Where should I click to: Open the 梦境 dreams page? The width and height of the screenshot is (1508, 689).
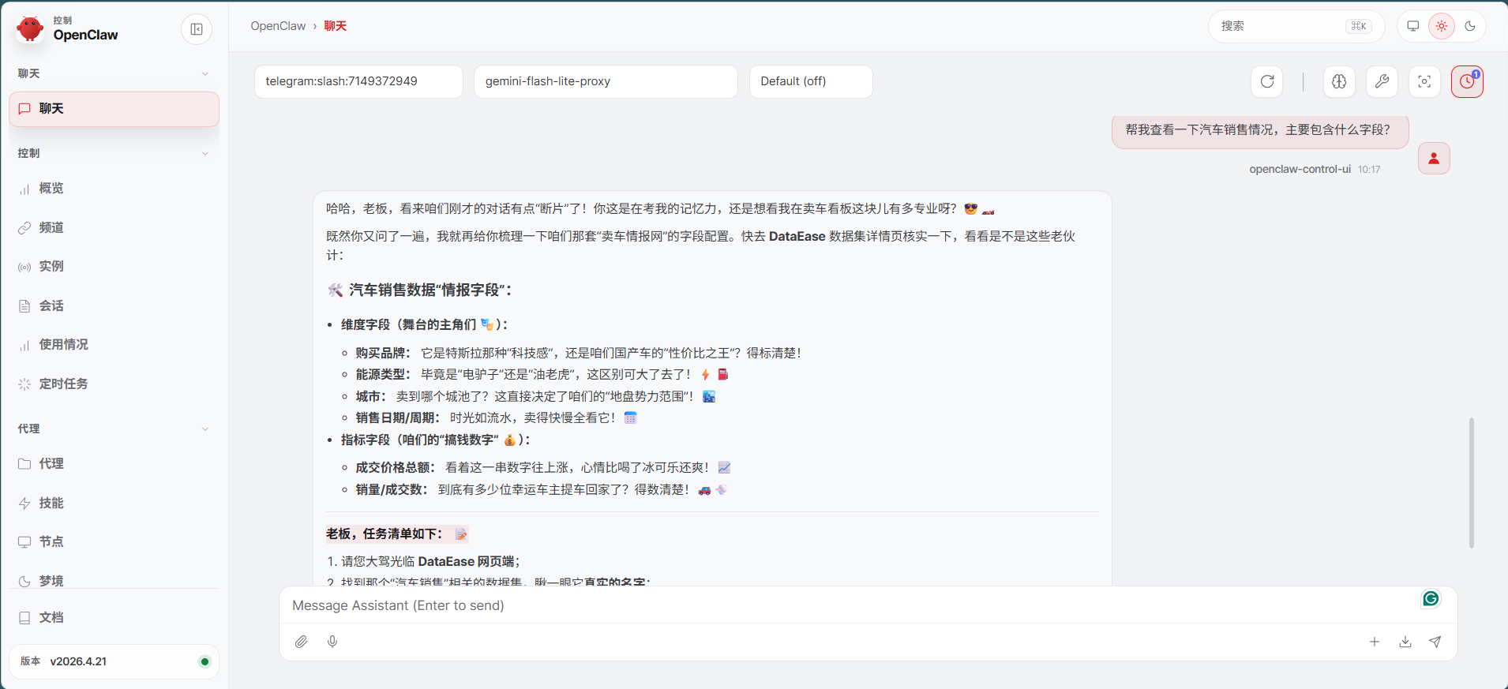coord(114,580)
